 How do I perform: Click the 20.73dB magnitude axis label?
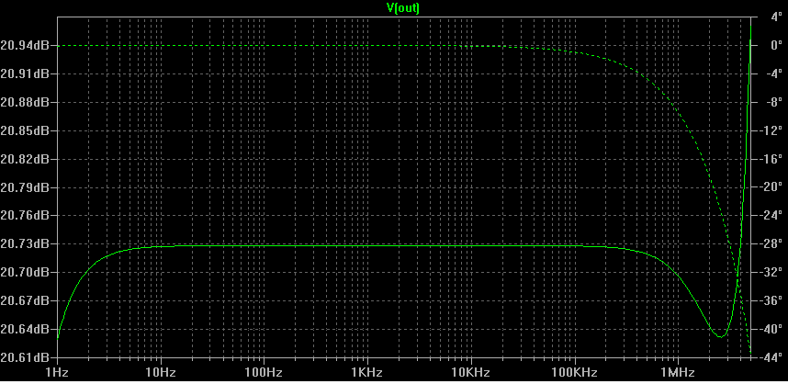tap(25, 243)
